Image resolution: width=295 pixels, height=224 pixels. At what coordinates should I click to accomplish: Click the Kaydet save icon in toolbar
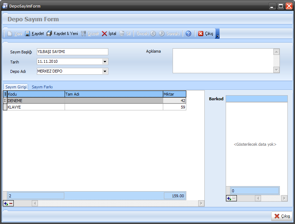[27, 34]
